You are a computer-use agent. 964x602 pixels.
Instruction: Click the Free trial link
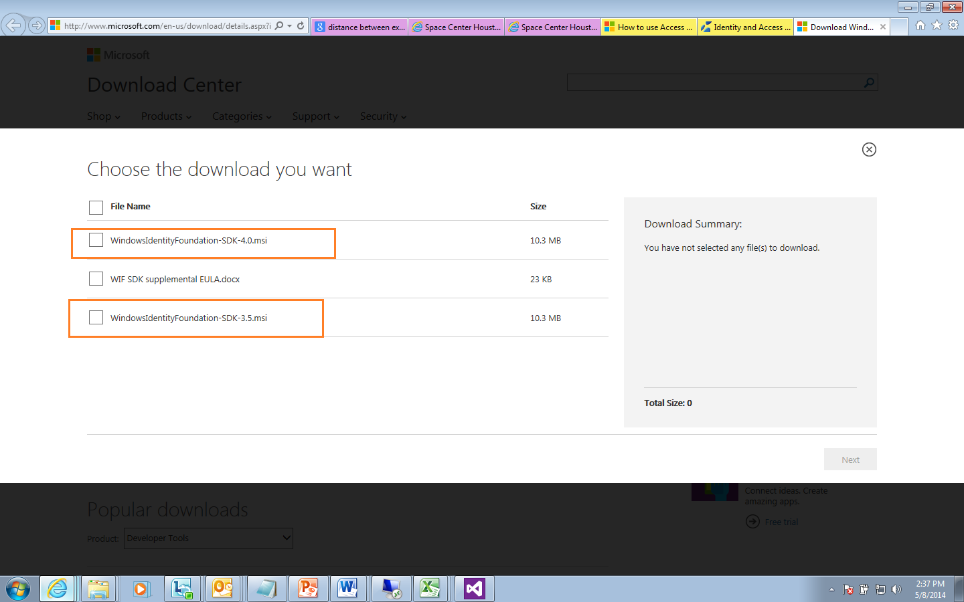click(x=781, y=522)
